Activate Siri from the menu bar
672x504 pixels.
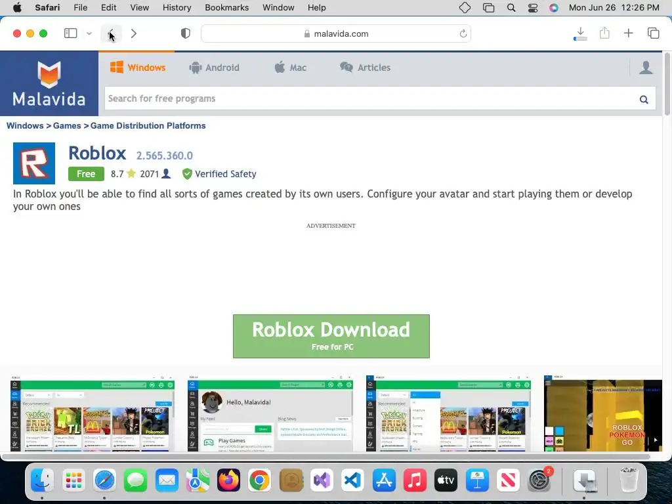click(x=554, y=8)
